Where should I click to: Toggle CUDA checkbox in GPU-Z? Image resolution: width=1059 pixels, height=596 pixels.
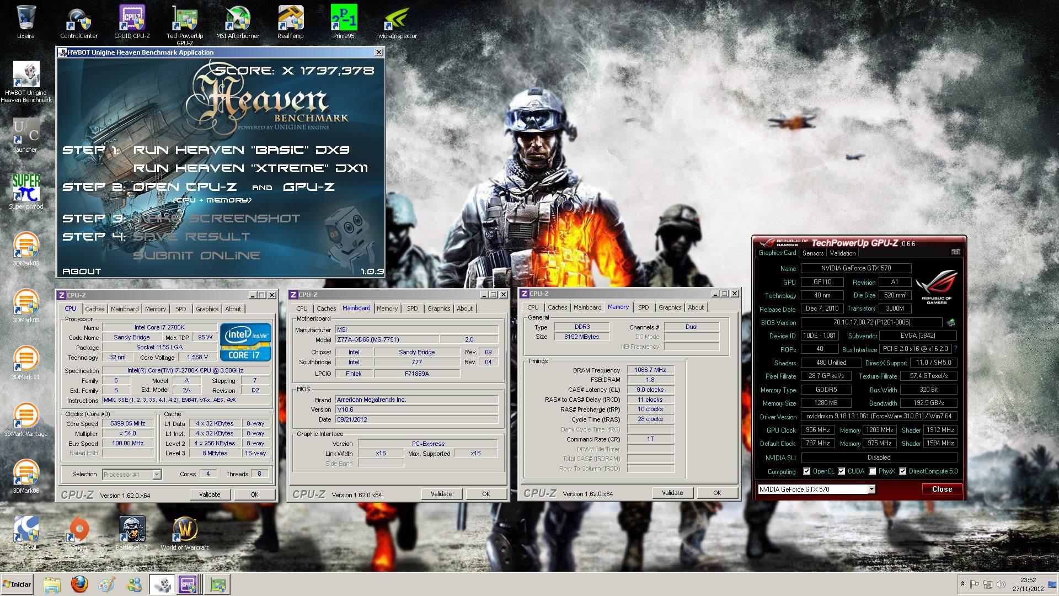point(842,471)
